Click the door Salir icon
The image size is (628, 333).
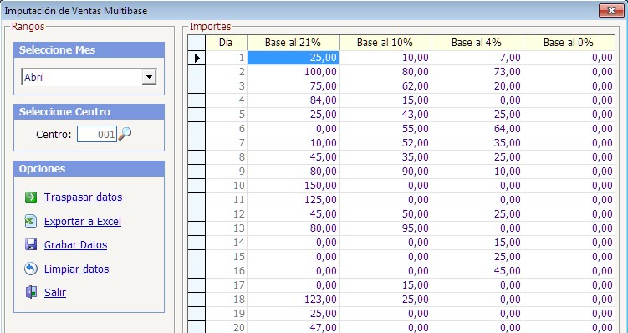pyautogui.click(x=31, y=292)
